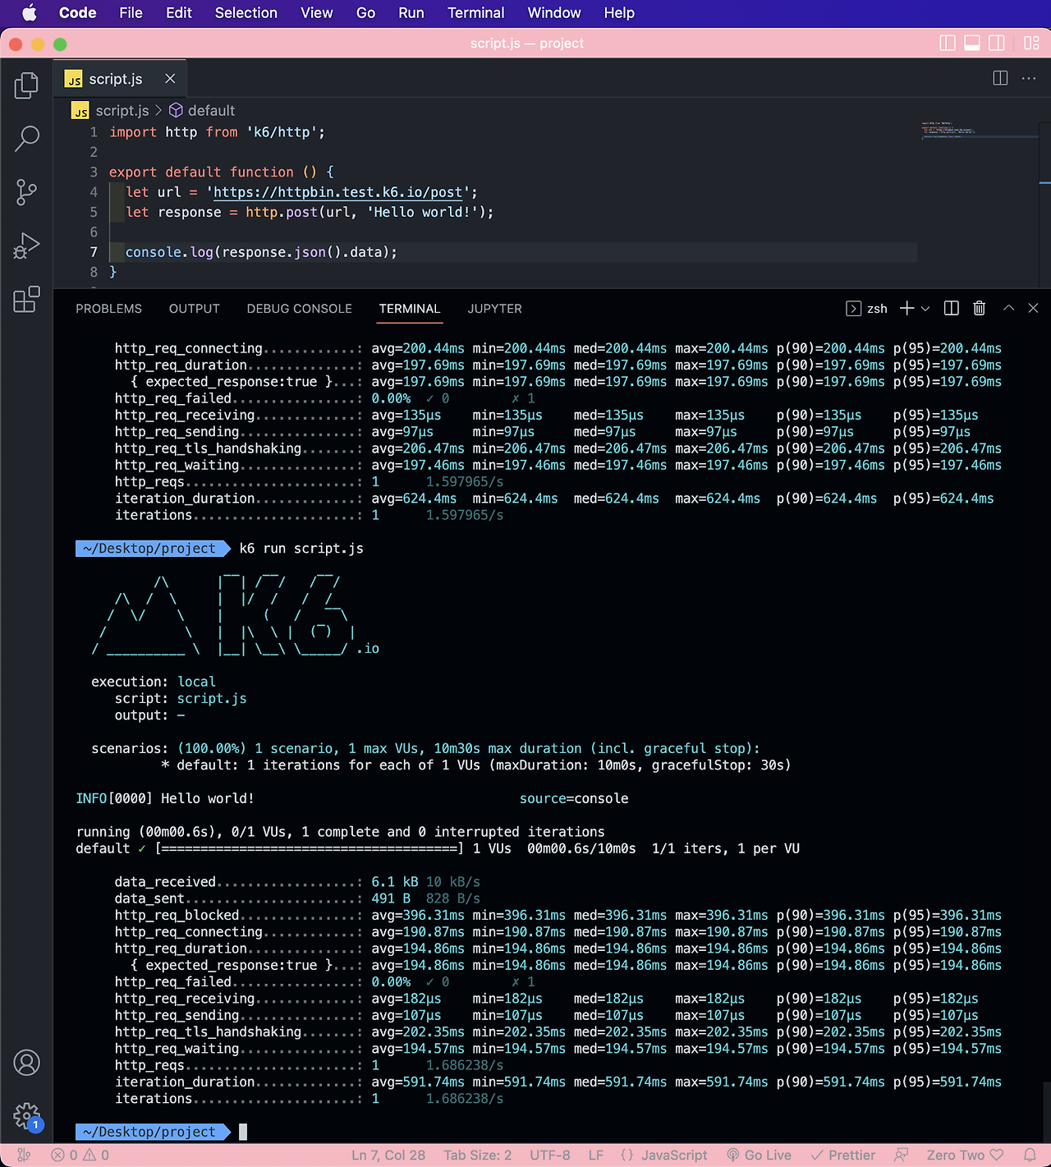Place cursor on console.log line 7

coord(261,252)
